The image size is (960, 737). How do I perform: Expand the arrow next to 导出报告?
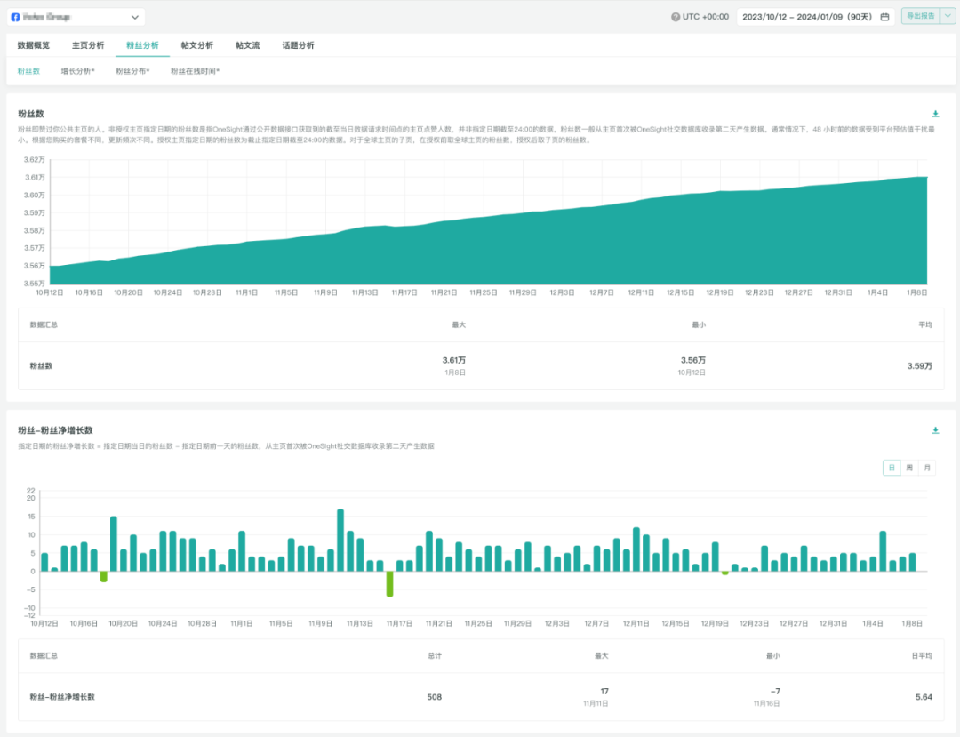[x=948, y=16]
